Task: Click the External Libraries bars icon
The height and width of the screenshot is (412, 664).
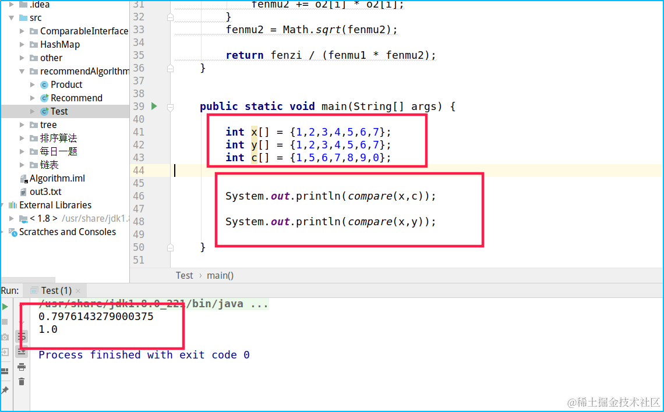Action: point(13,205)
